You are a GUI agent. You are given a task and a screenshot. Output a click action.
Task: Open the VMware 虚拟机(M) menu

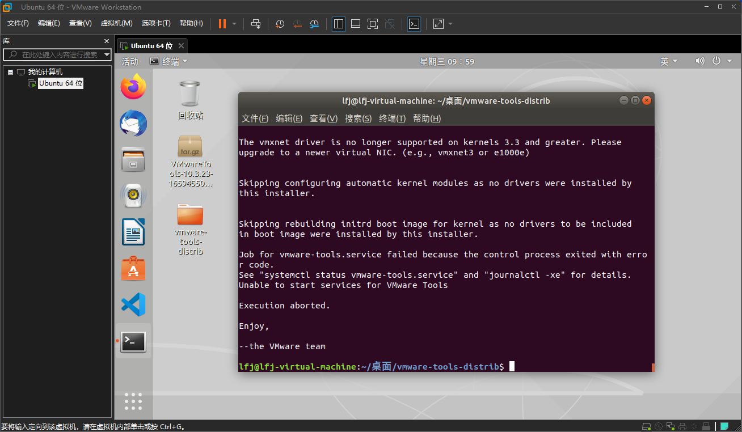click(116, 23)
